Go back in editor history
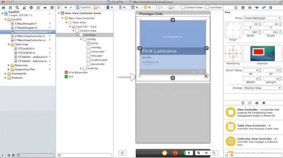 pyautogui.click(x=65, y=7)
